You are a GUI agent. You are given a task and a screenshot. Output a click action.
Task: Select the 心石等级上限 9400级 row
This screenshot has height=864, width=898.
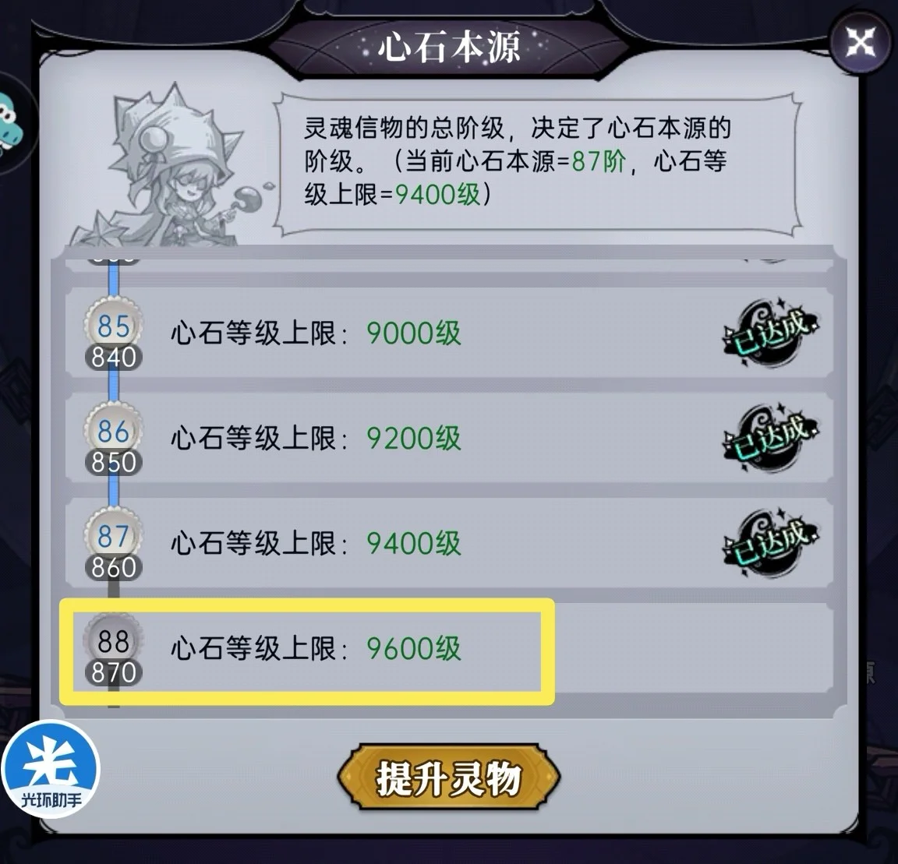449,544
